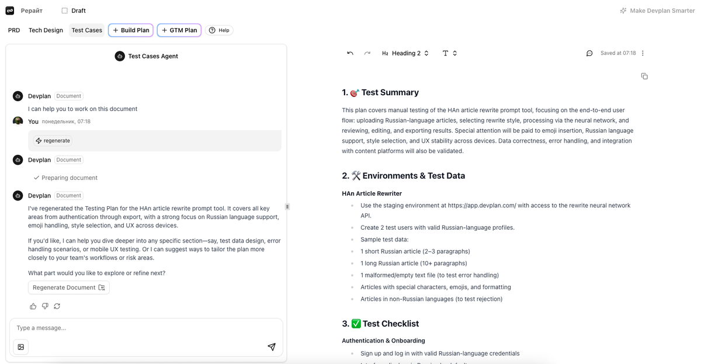This screenshot has width=701, height=364.
Task: Click the Regenerate Document button
Action: point(68,287)
